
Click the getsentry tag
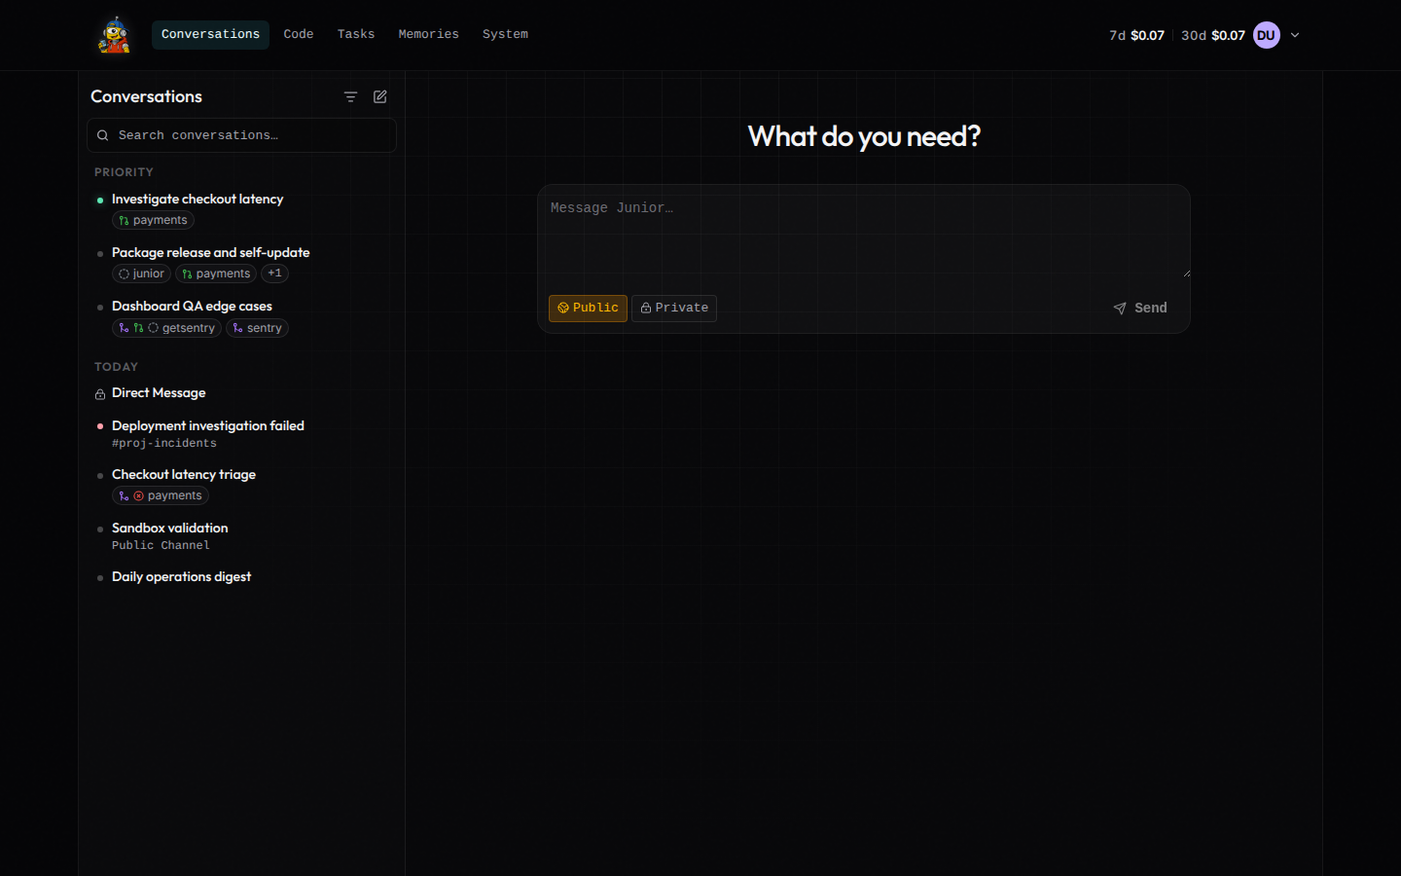coord(166,328)
